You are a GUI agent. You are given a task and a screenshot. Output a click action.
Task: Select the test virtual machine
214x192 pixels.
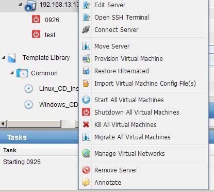pyautogui.click(x=50, y=35)
